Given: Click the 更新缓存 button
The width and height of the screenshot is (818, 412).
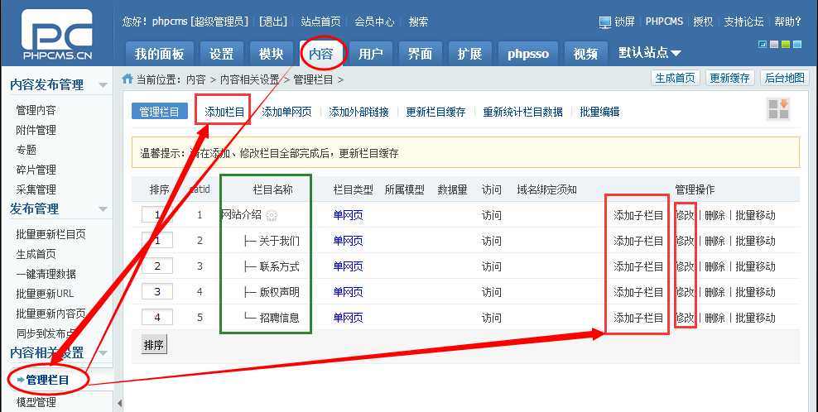Looking at the screenshot, I should pyautogui.click(x=730, y=79).
